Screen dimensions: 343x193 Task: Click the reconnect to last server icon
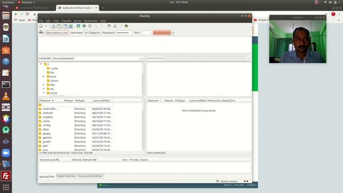coord(101,26)
